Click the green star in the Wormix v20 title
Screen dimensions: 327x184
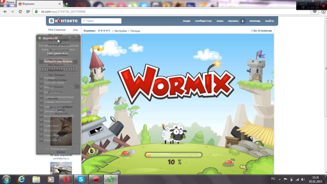tap(40, 38)
